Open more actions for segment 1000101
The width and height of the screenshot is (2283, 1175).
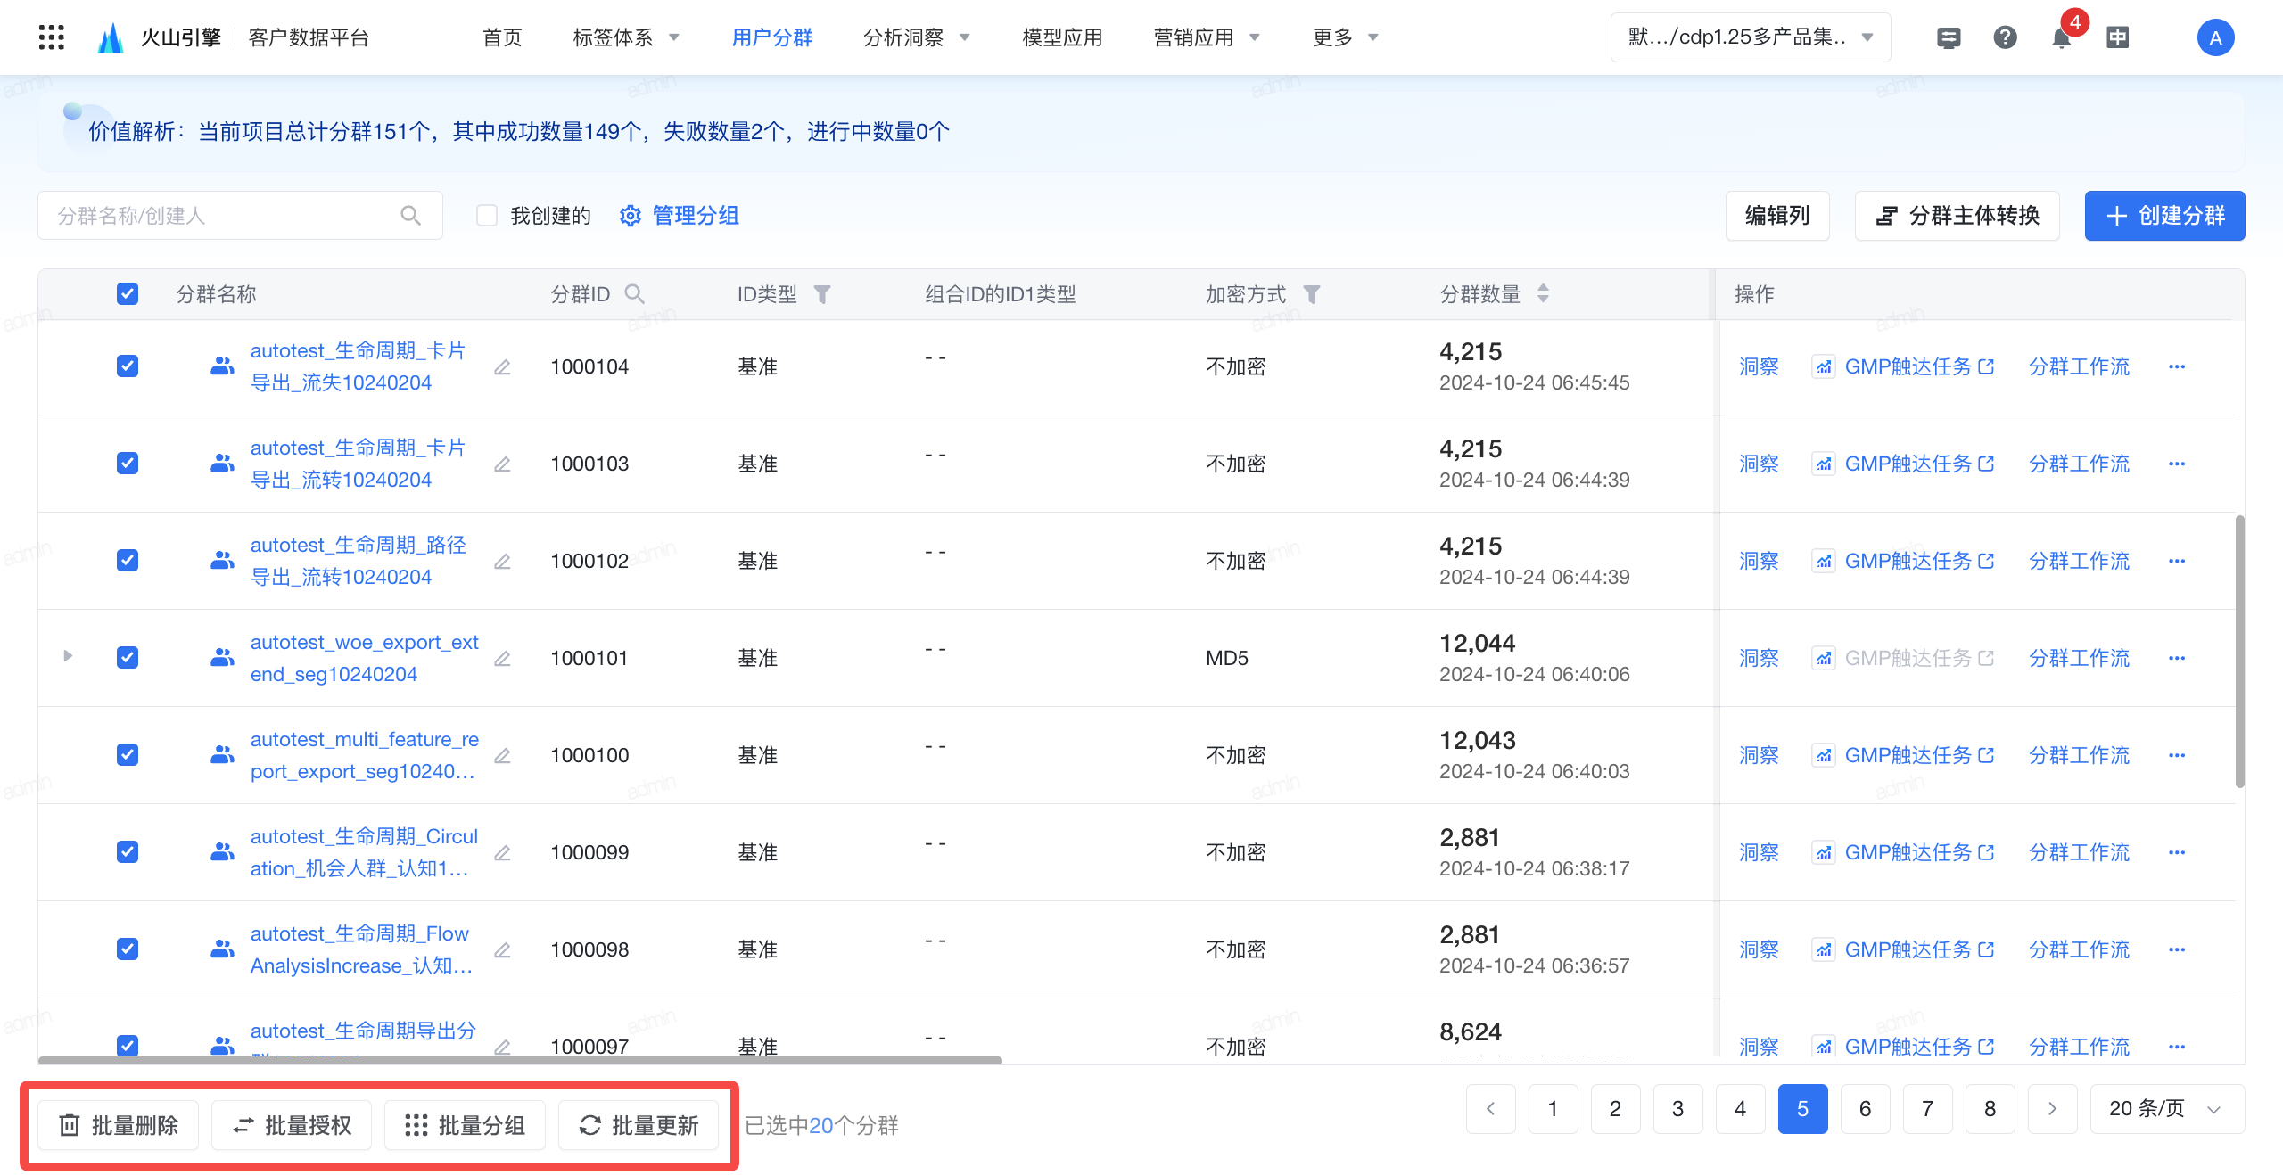[x=2177, y=658]
